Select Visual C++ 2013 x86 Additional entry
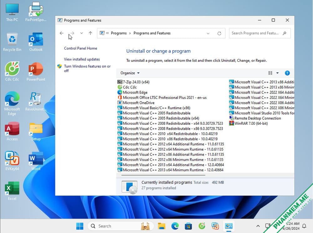Screen dimensions: 313x233 coord(261,82)
